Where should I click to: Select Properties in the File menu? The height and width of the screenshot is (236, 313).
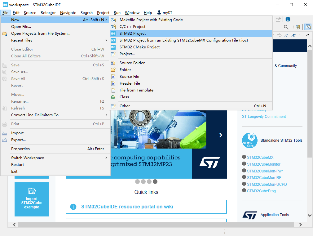55,149
